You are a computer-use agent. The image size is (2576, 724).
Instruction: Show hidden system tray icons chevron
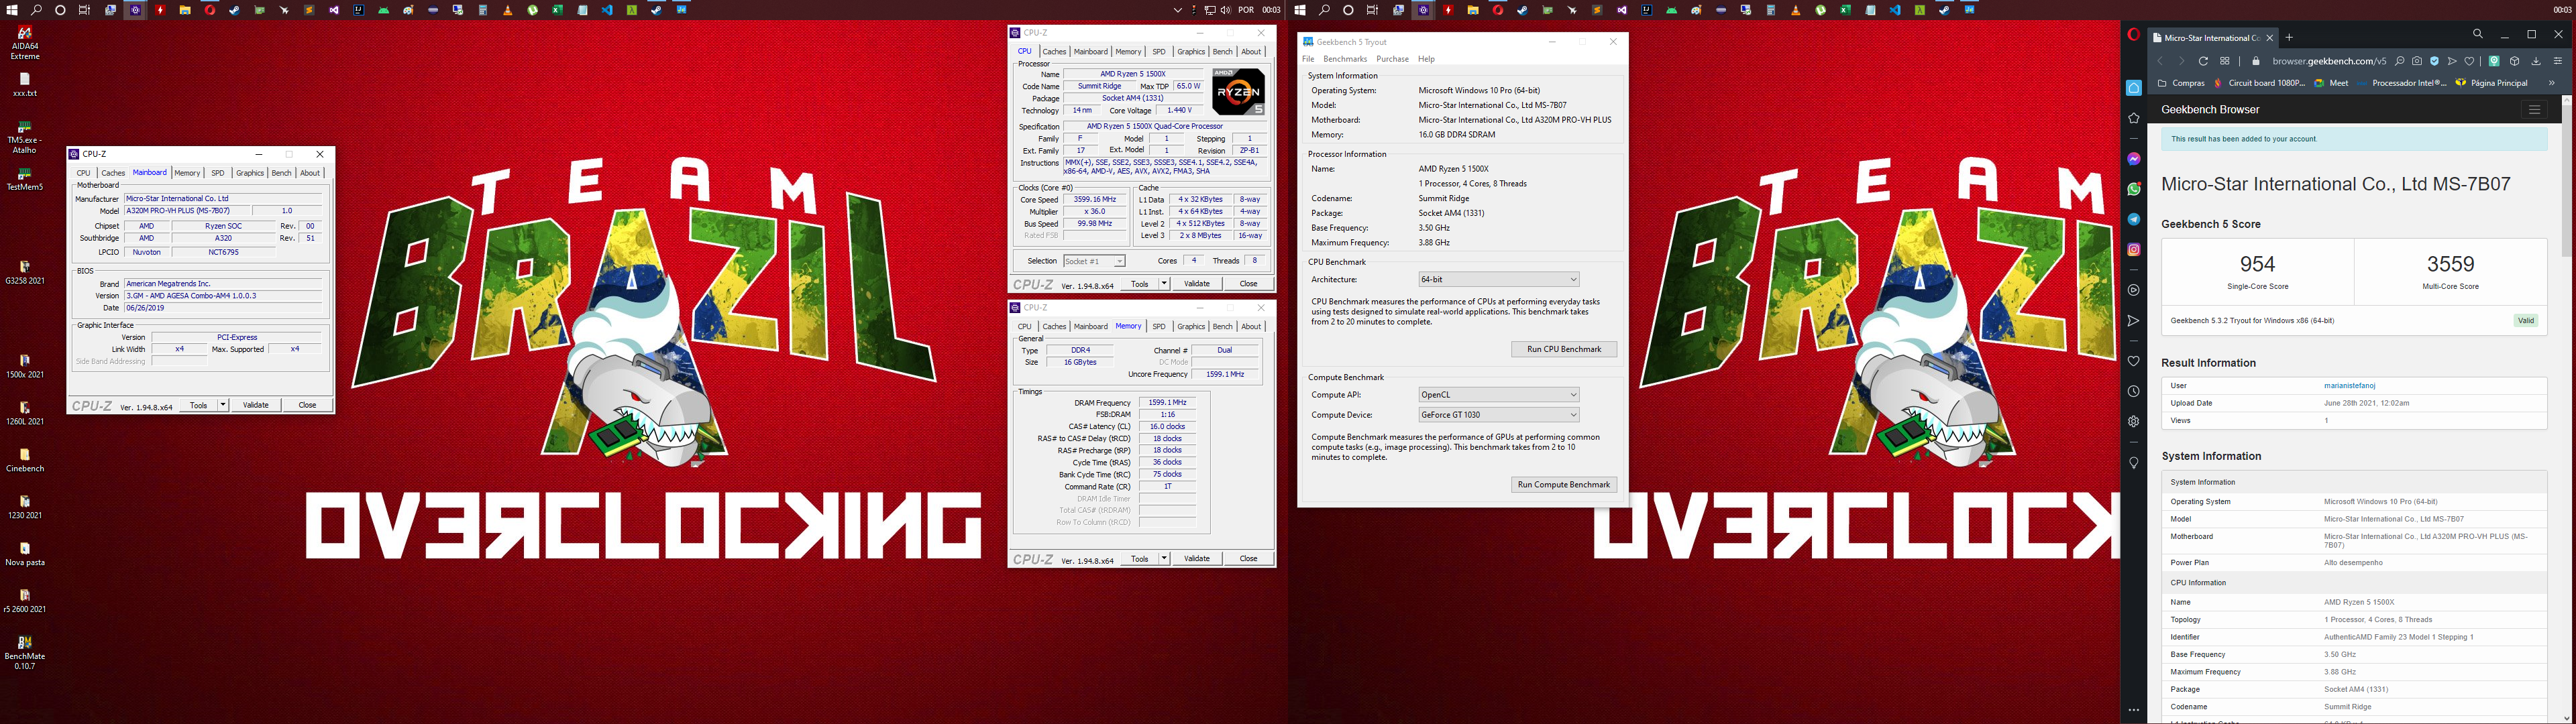(1178, 10)
